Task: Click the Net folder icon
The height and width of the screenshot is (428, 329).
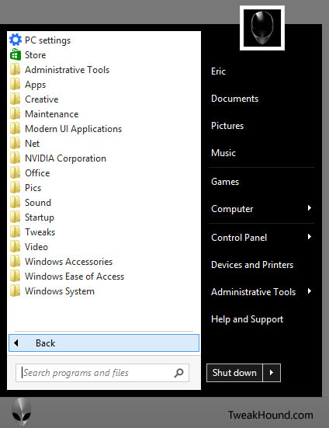Action: click(x=15, y=143)
